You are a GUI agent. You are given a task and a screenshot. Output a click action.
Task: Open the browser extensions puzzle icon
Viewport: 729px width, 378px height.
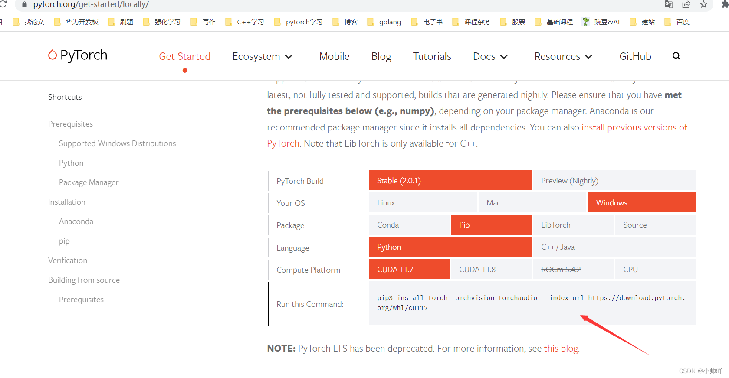[725, 4]
